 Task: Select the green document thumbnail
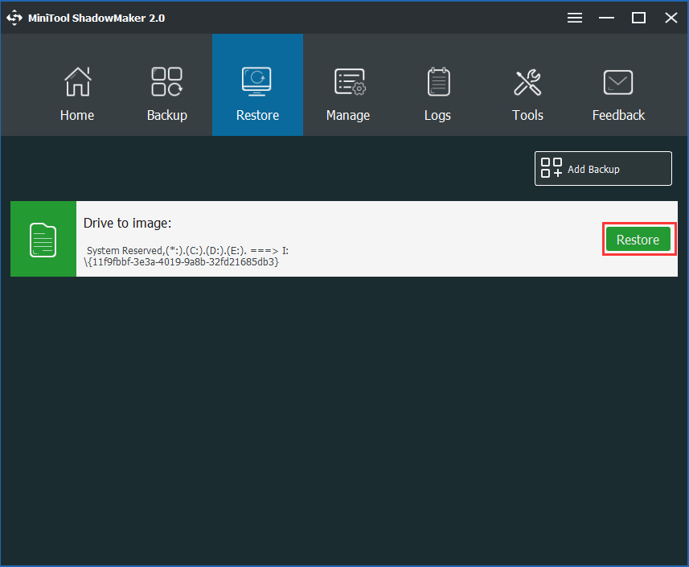(43, 239)
